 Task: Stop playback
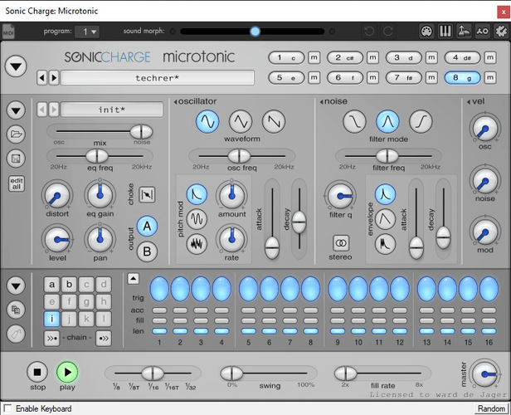click(x=37, y=372)
